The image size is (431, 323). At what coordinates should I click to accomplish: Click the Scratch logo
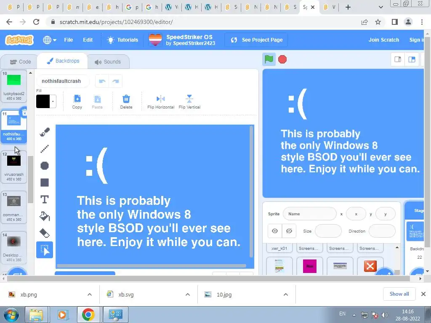pyautogui.click(x=19, y=40)
